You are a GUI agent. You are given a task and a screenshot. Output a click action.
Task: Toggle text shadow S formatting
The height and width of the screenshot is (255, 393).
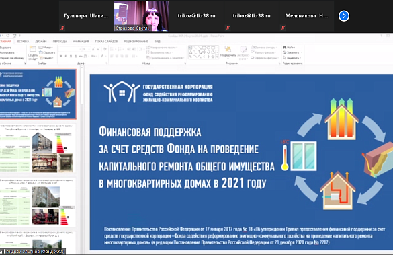point(76,57)
